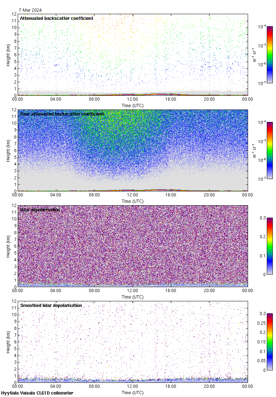This screenshot has height=397, width=276.
Task: Click the 10⁻⁵ tick on the Attenuated backscatter colorbar
Action: tap(261, 45)
